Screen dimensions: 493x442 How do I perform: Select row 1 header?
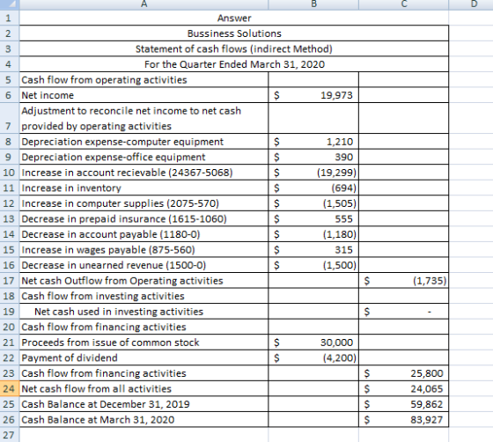[x=10, y=18]
